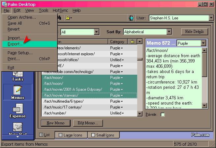
Task: Open lock icon dropdown arrow in toolbar
Action: [71, 18]
